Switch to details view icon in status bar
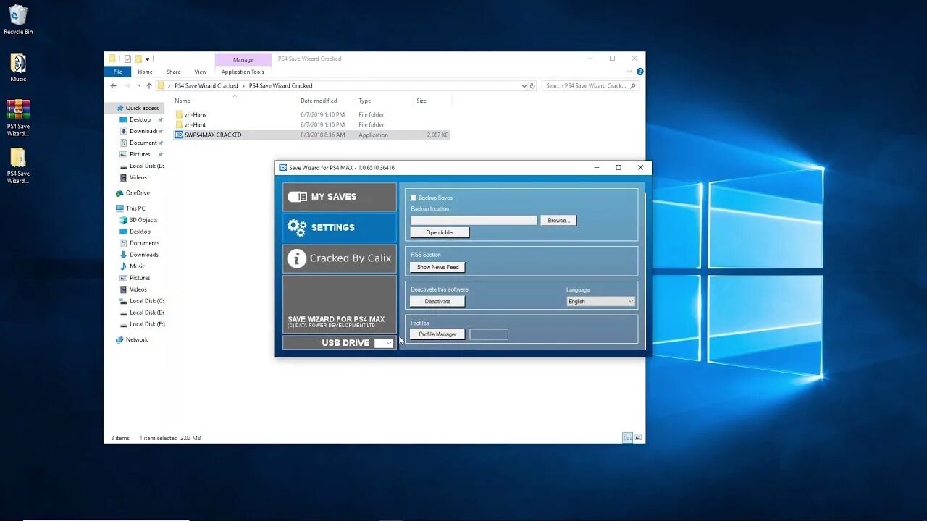 [x=627, y=438]
